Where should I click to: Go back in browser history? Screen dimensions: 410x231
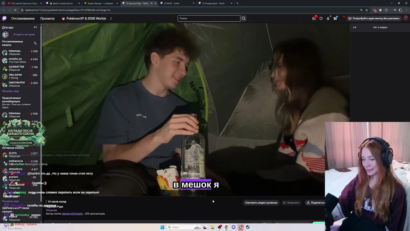pyautogui.click(x=4, y=10)
